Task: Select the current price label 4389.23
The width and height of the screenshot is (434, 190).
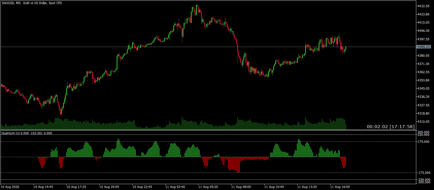Action: point(424,47)
